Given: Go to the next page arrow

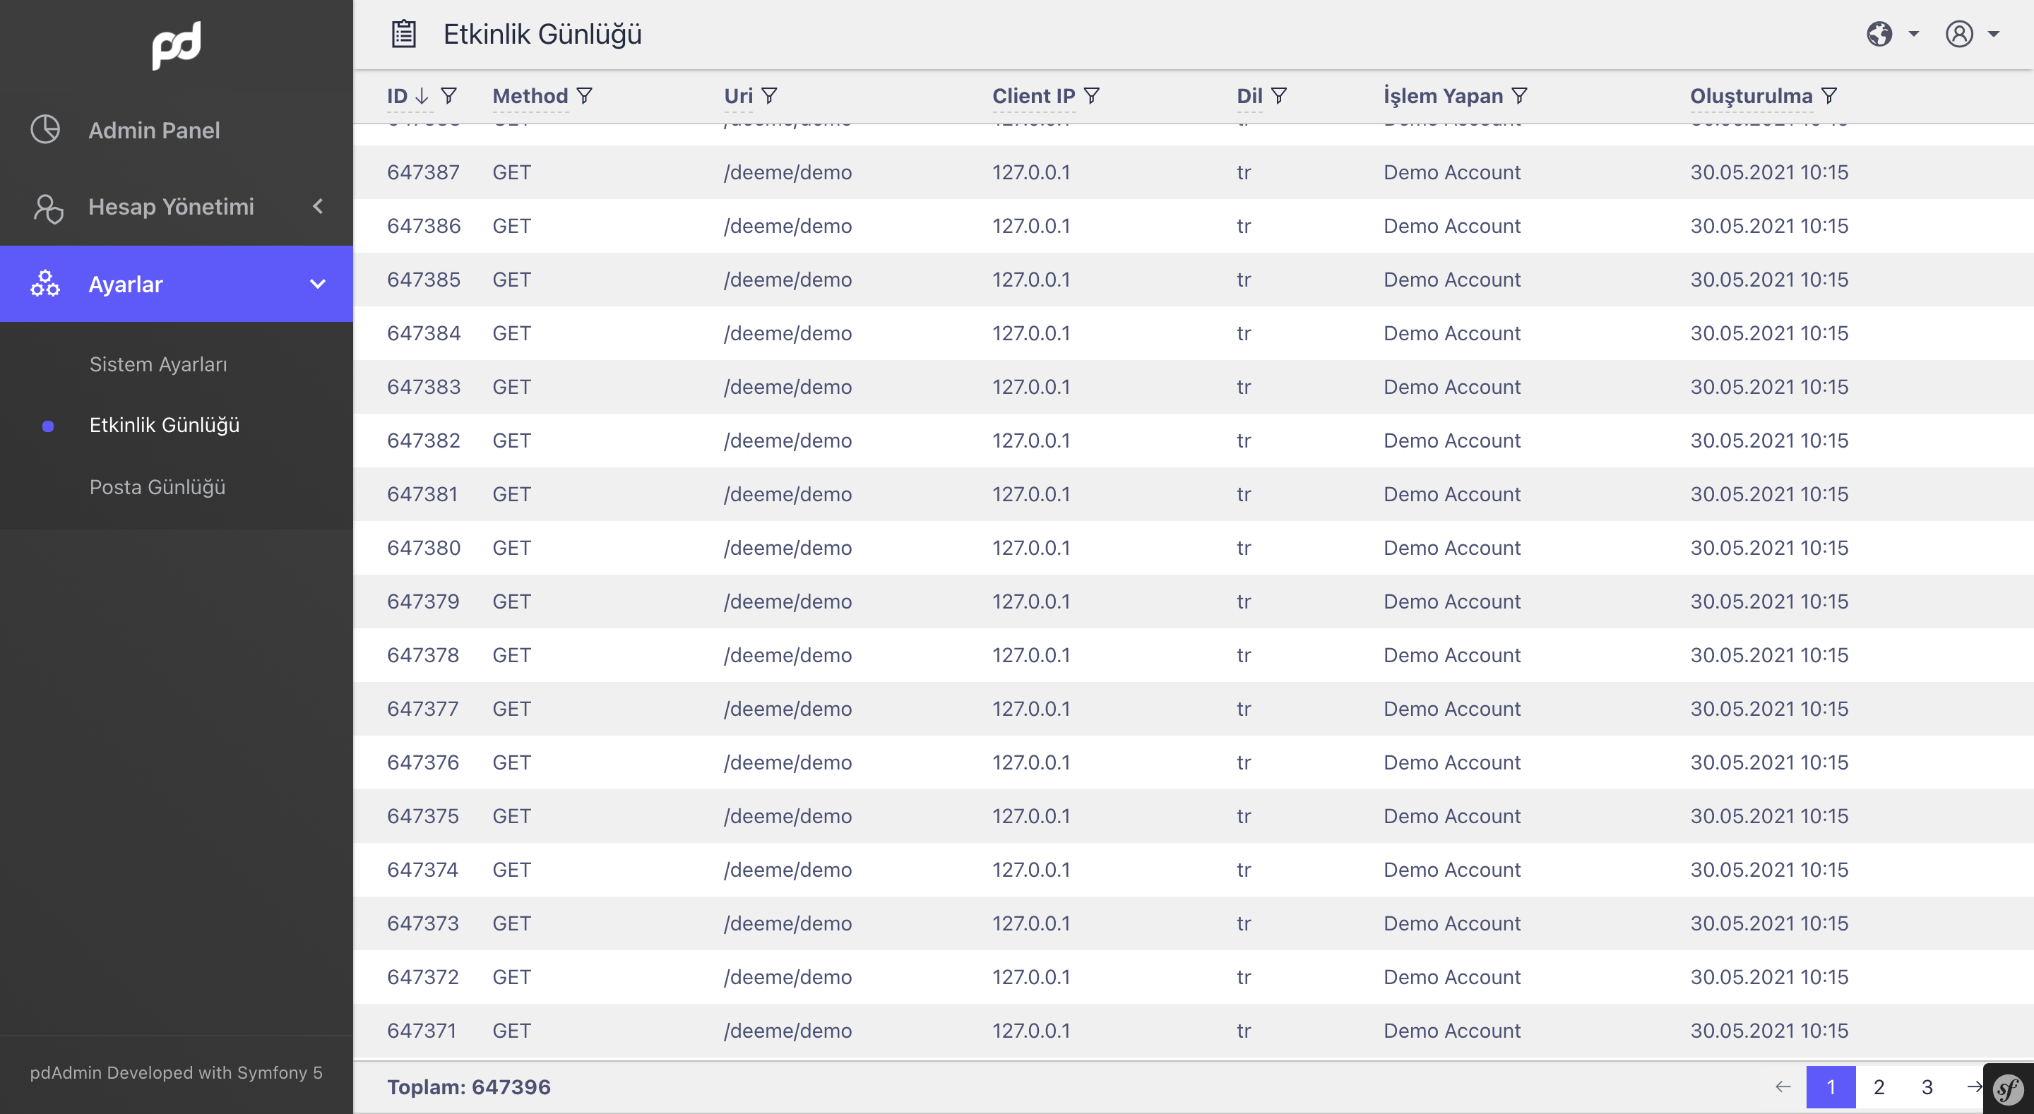Looking at the screenshot, I should click(1975, 1087).
